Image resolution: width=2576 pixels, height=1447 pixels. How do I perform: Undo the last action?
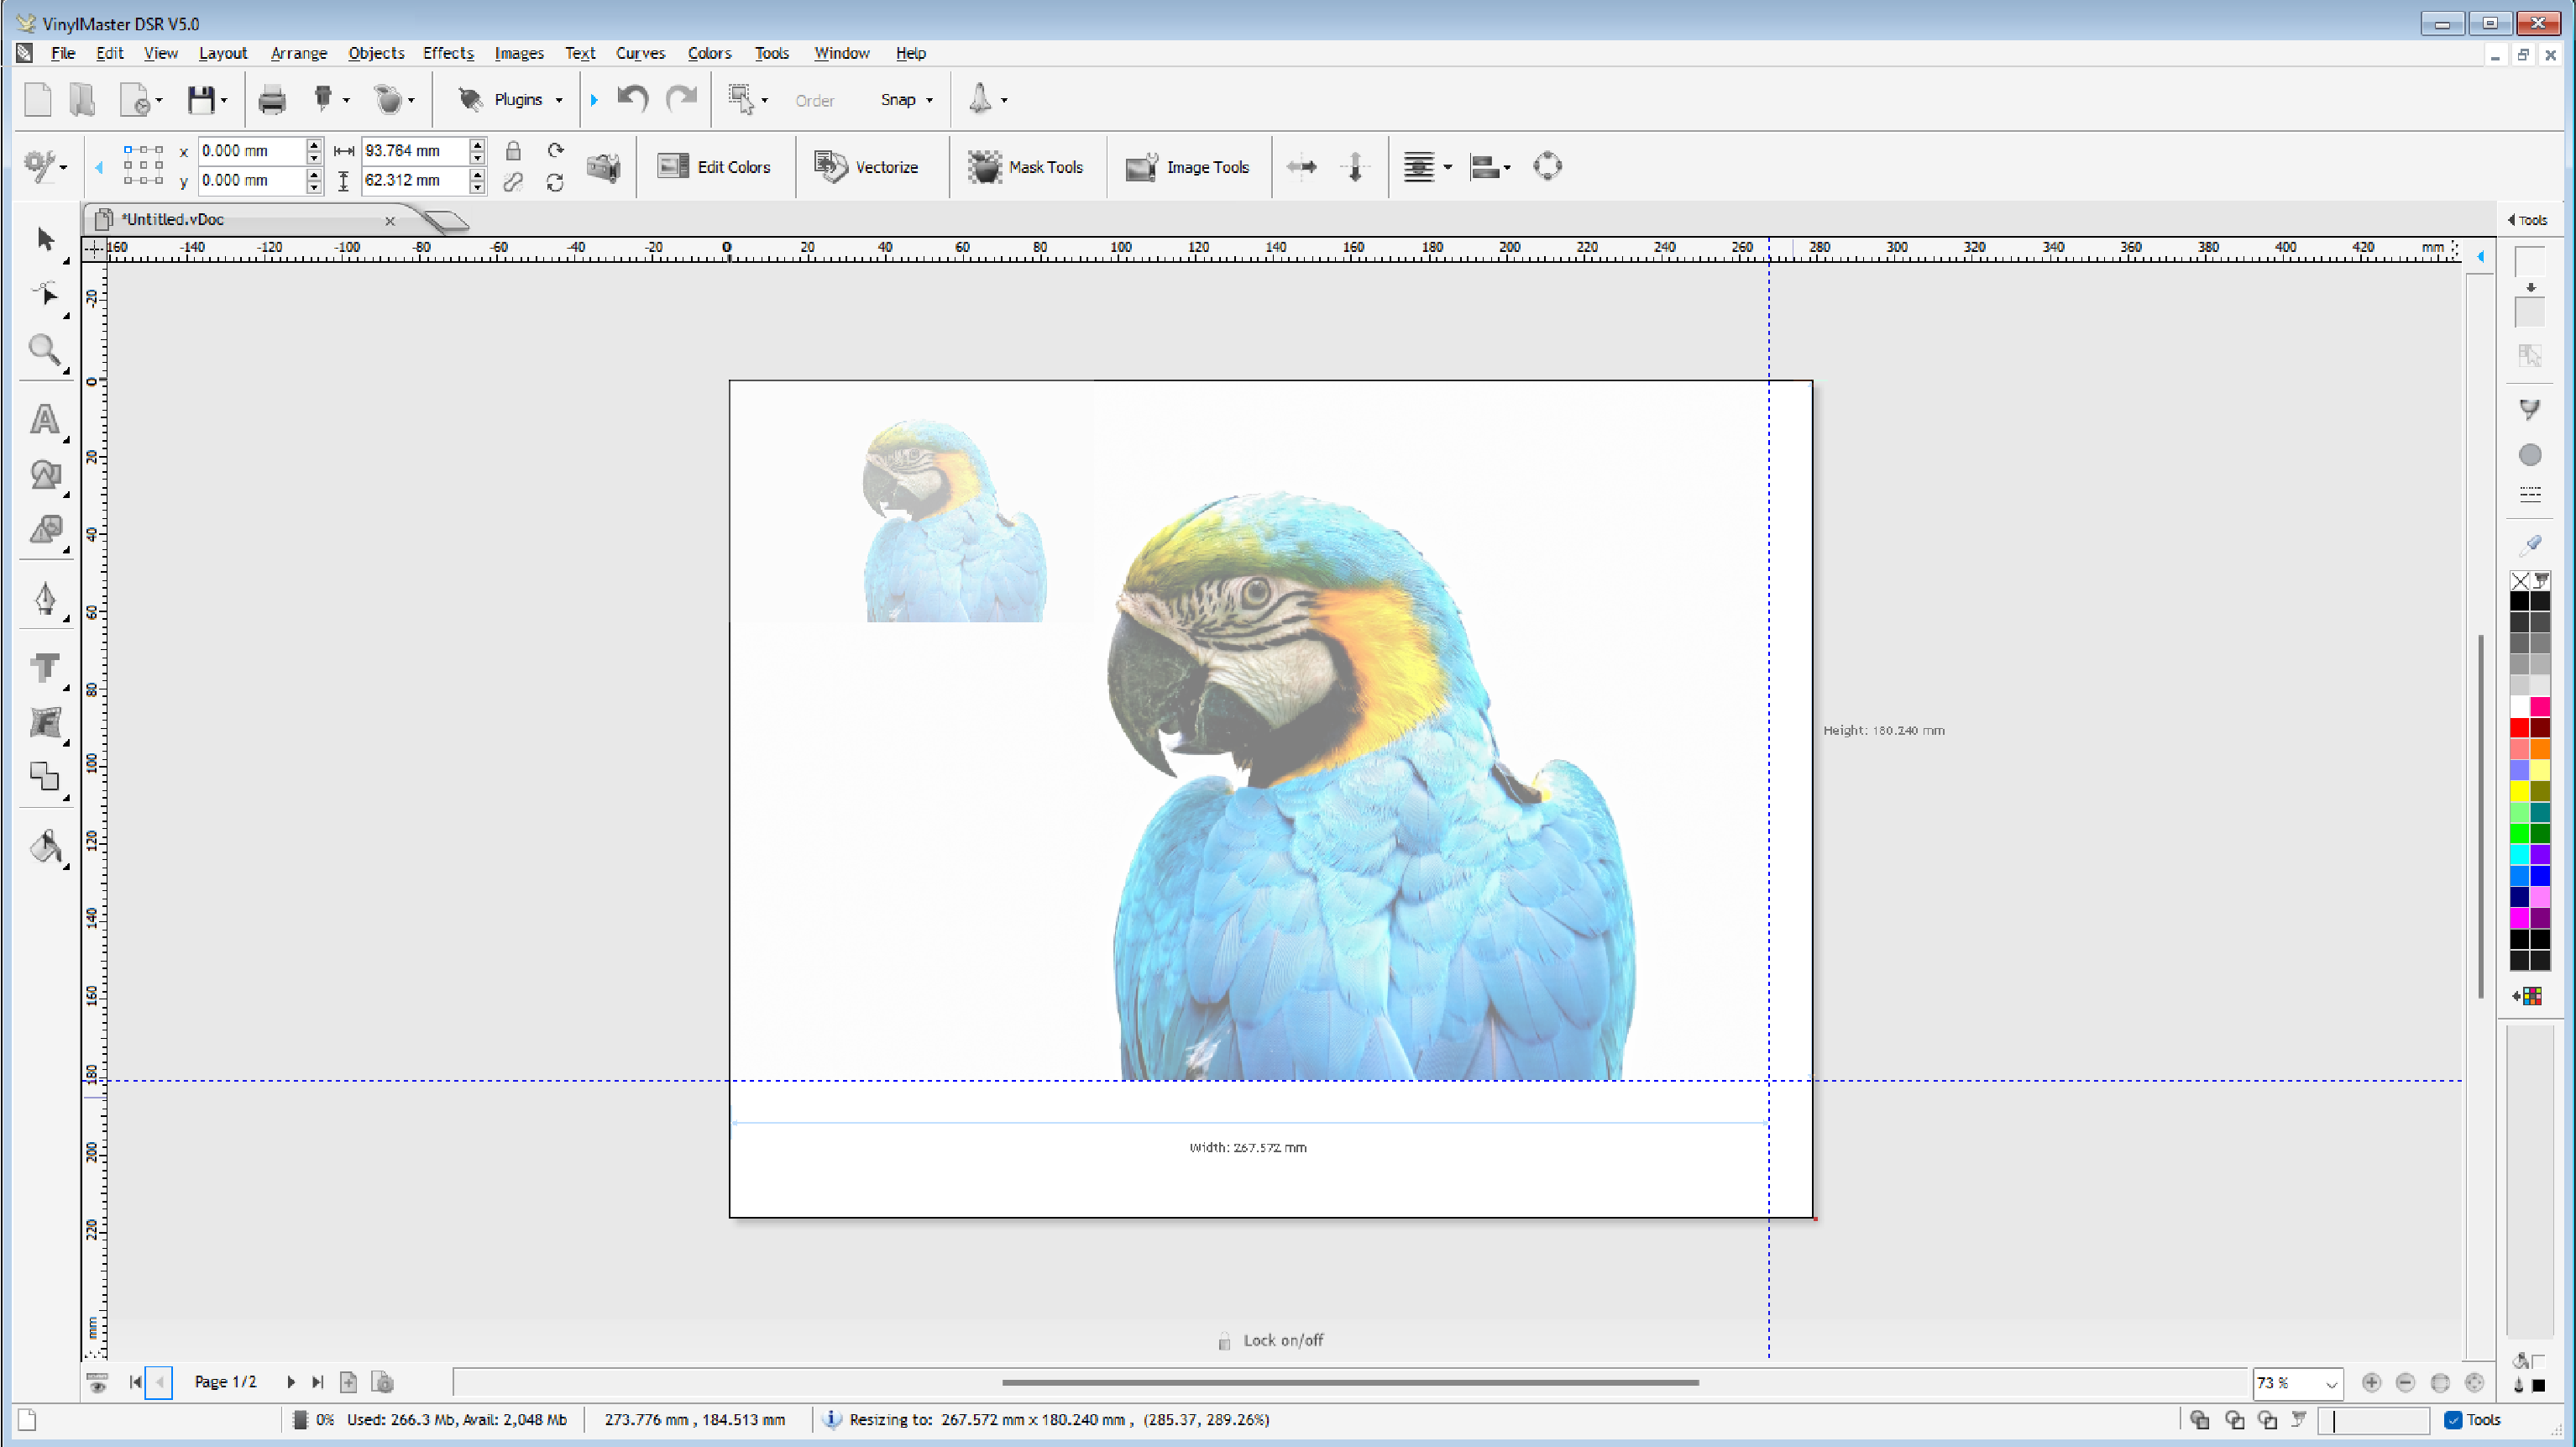click(x=632, y=98)
